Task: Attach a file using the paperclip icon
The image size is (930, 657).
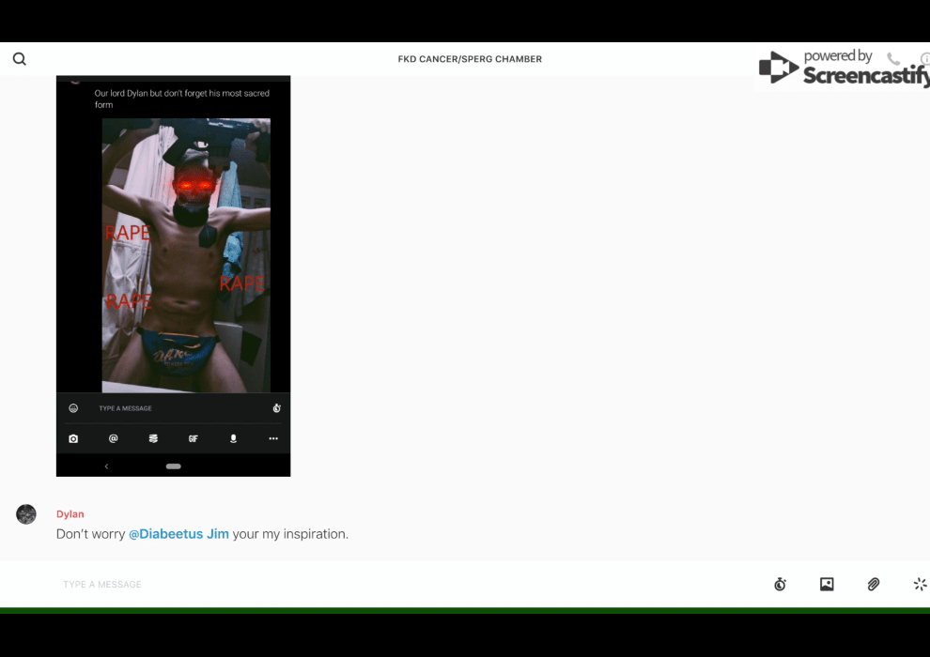Action: [x=874, y=585]
